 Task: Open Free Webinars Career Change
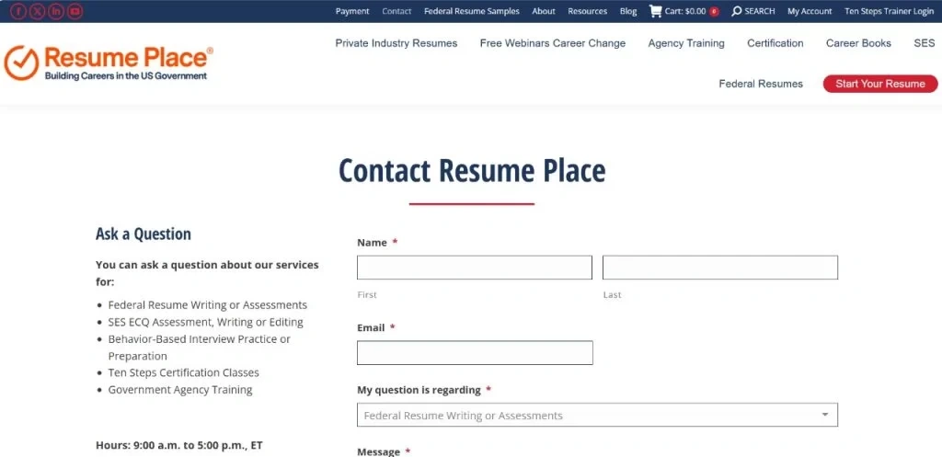click(x=553, y=43)
